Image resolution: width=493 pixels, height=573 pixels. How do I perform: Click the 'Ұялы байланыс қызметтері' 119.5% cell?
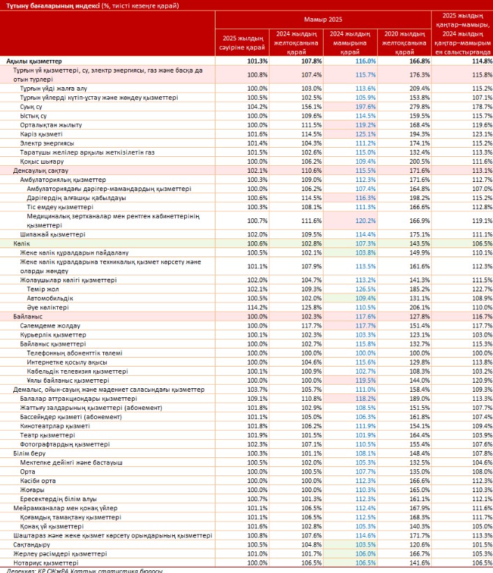click(x=351, y=381)
